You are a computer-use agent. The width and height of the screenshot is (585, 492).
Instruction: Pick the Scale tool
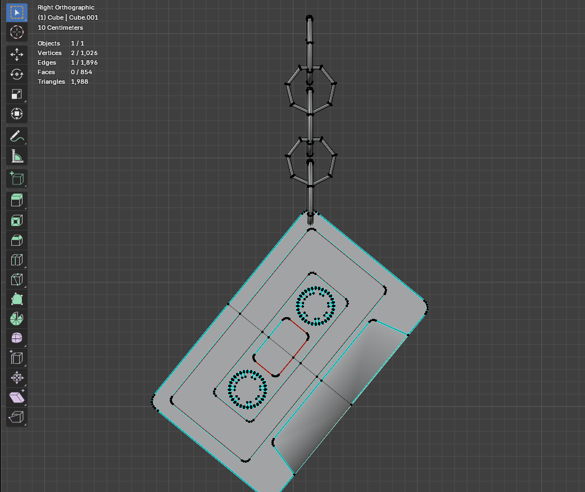17,94
